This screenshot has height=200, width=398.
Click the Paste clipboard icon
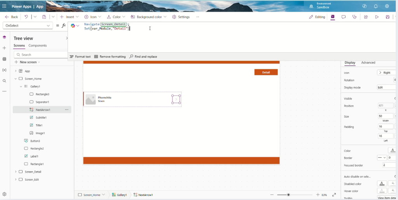tap(44, 17)
